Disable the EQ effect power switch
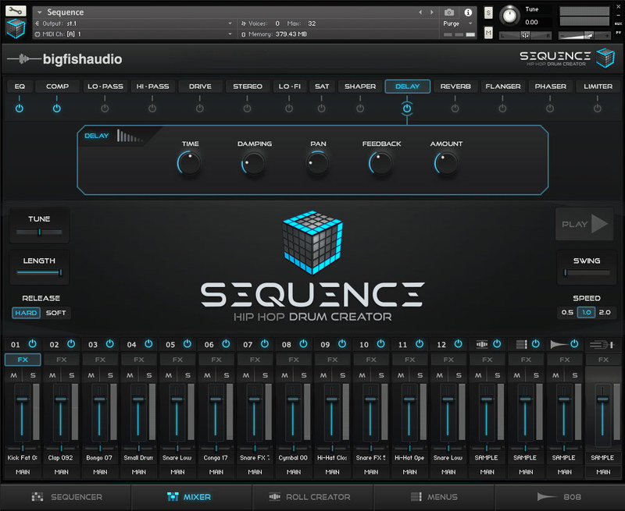The width and height of the screenshot is (625, 511). coord(20,108)
